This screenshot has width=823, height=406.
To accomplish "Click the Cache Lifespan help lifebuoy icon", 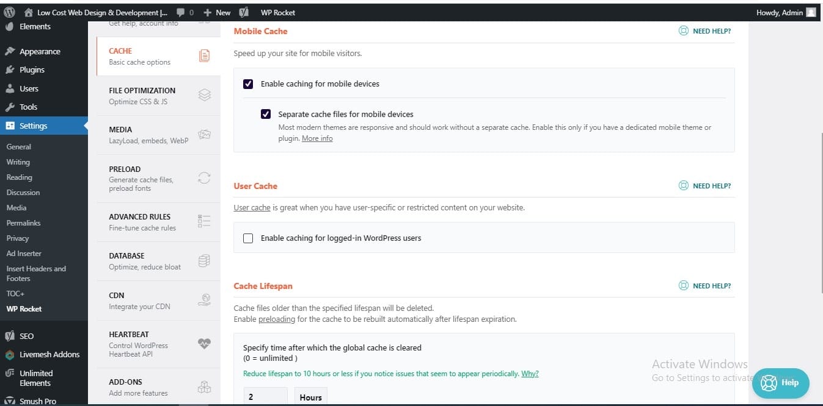I will click(684, 286).
